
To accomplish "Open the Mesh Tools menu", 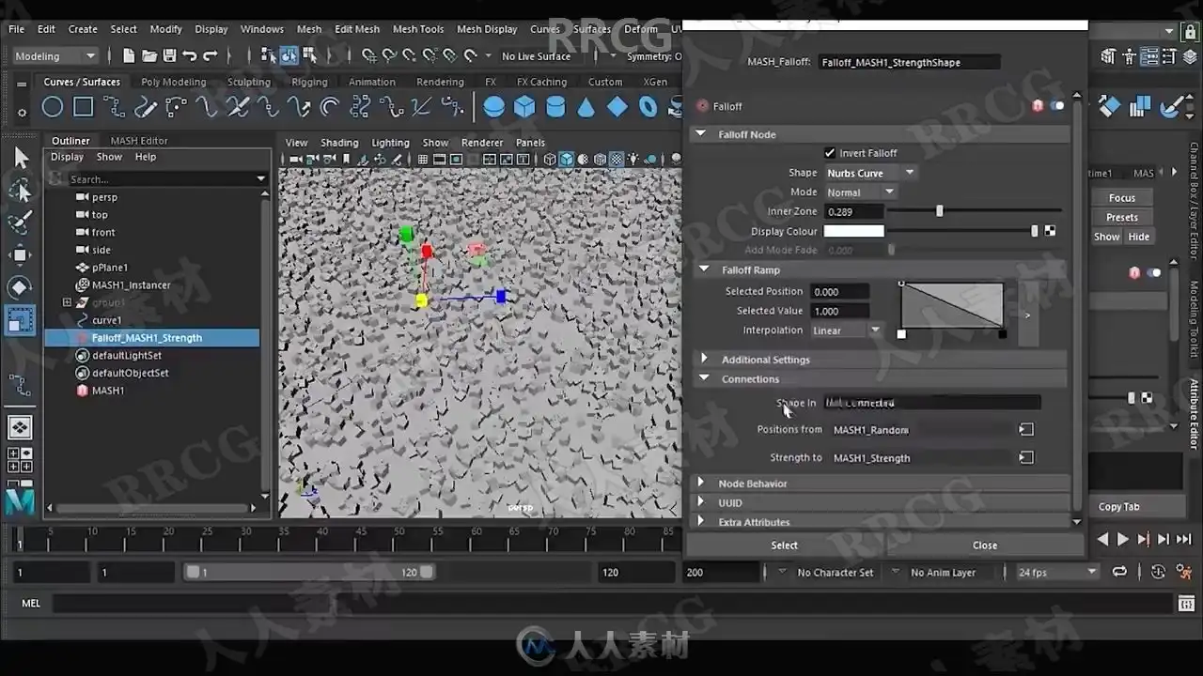I will click(x=418, y=29).
